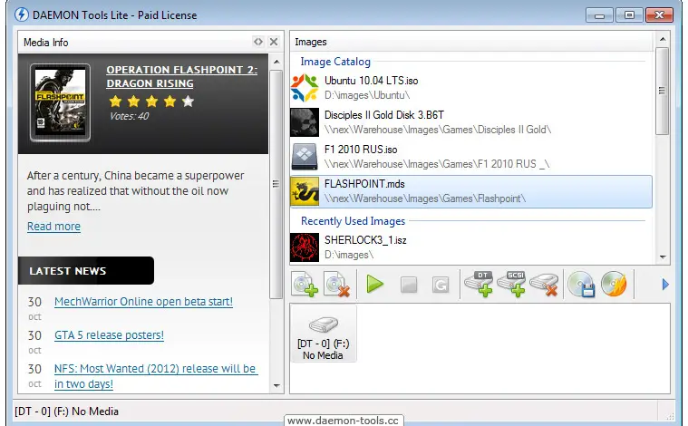The height and width of the screenshot is (426, 688).
Task: Open GTA 5 release posters news link
Action: coord(110,335)
